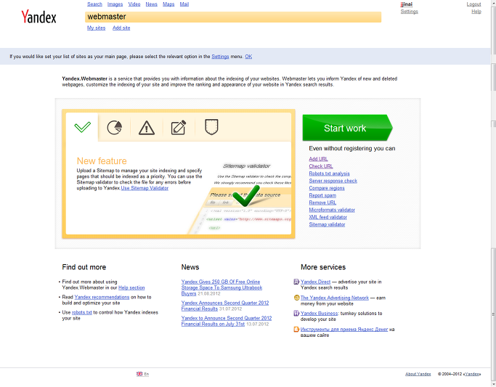
Task: Open the Search link in top navigation
Action: [94, 4]
